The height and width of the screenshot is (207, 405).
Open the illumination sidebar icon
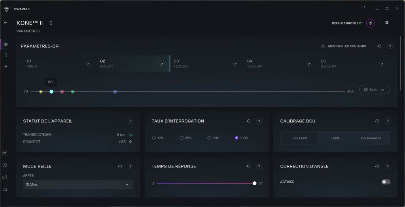(6, 66)
